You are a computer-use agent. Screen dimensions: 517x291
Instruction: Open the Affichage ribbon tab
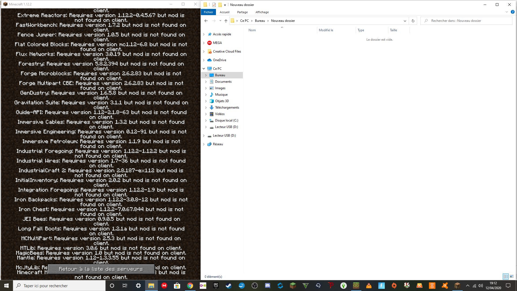click(262, 12)
